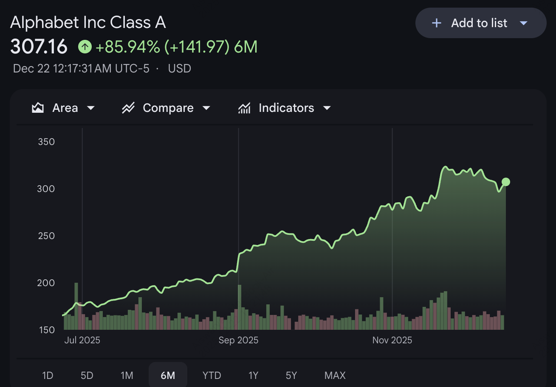Select the 5D time range

point(87,375)
